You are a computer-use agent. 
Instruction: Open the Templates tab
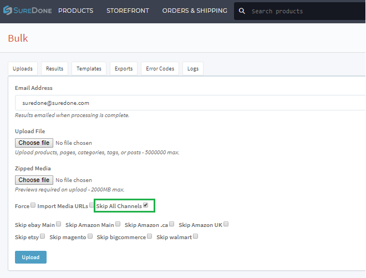89,69
